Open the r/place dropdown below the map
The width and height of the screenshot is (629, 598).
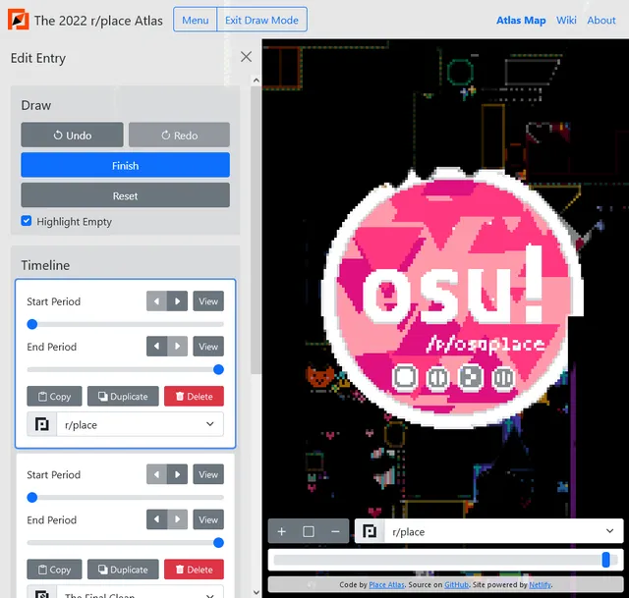501,531
